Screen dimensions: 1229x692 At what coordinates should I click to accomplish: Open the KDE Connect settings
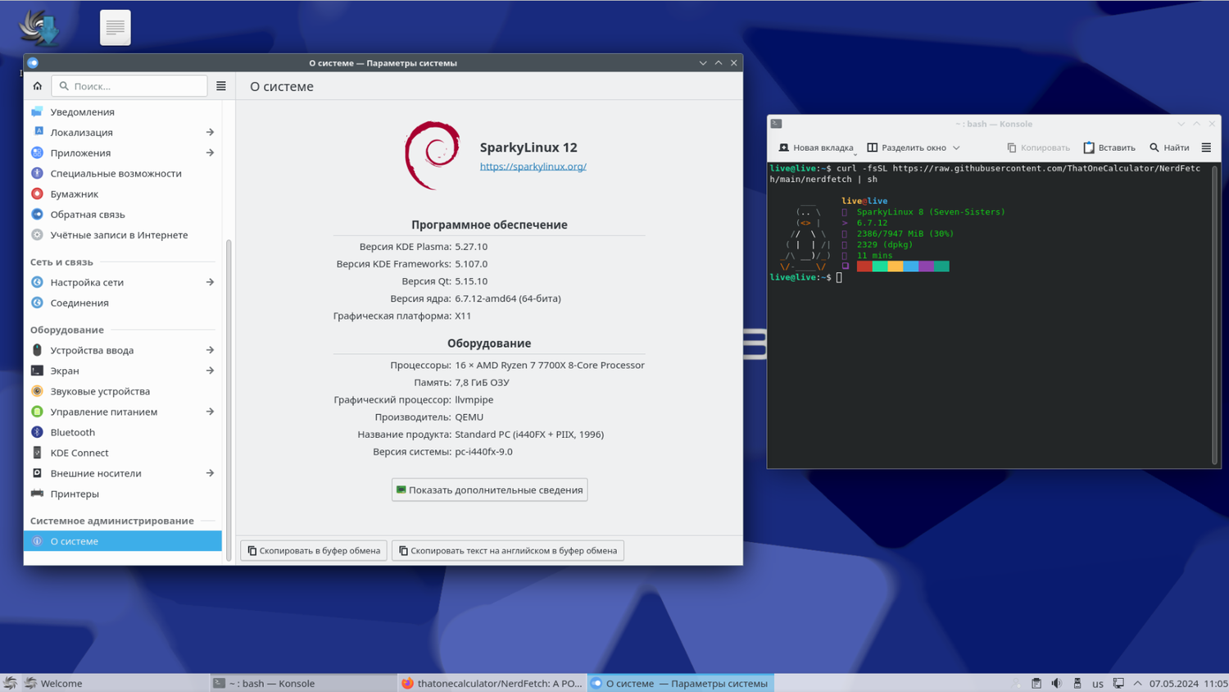pyautogui.click(x=123, y=453)
